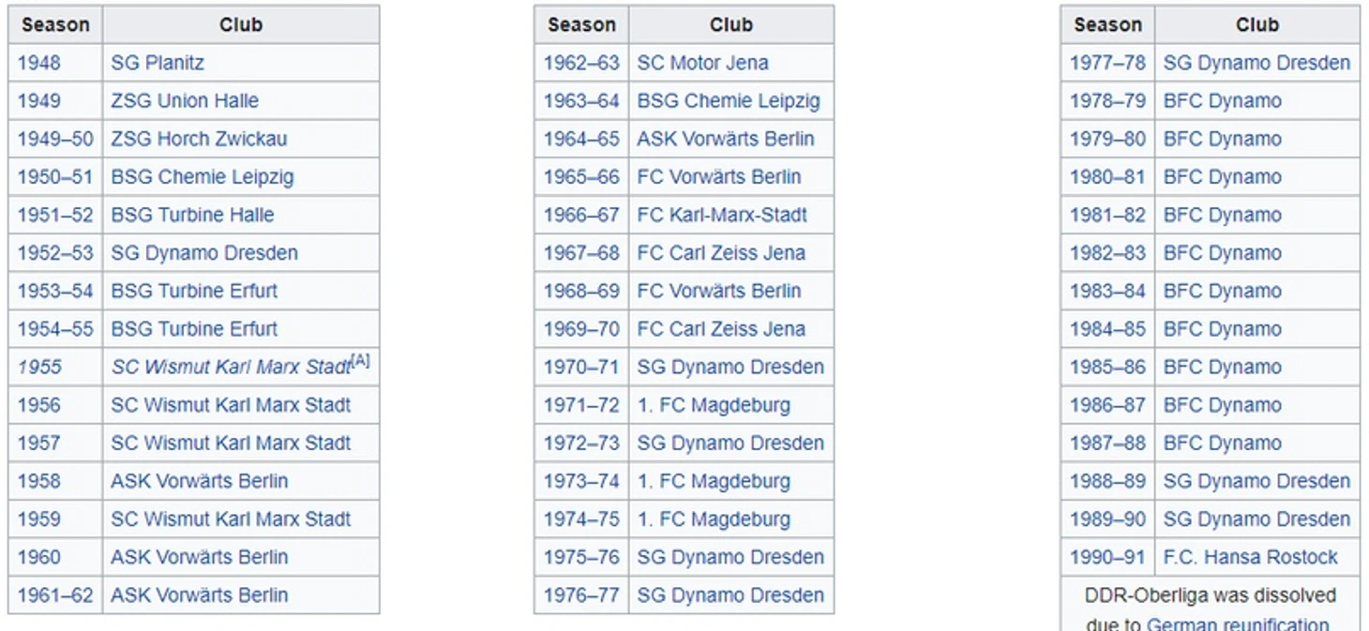Open 1. FC Magdeburg for 1971–72

(x=714, y=405)
